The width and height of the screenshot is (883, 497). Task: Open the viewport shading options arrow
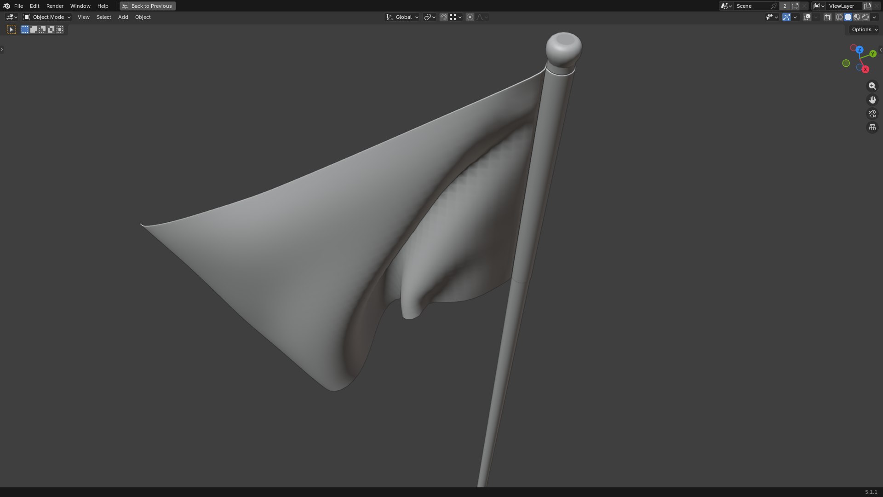click(x=874, y=17)
